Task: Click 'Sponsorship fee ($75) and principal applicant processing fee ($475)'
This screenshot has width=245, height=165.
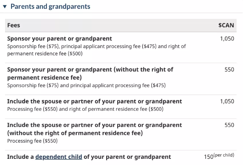Action: tap(86, 85)
